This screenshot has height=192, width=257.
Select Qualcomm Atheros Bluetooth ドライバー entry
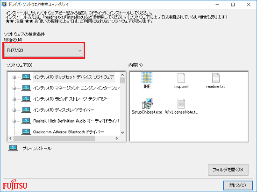[68, 132]
